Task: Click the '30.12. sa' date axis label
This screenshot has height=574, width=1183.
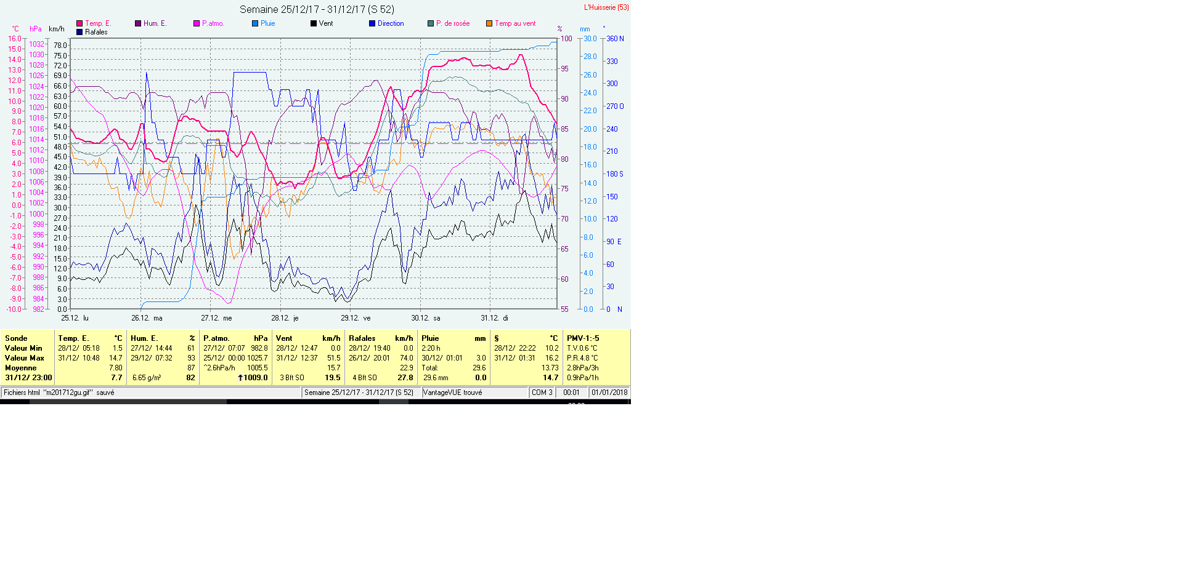Action: point(426,318)
